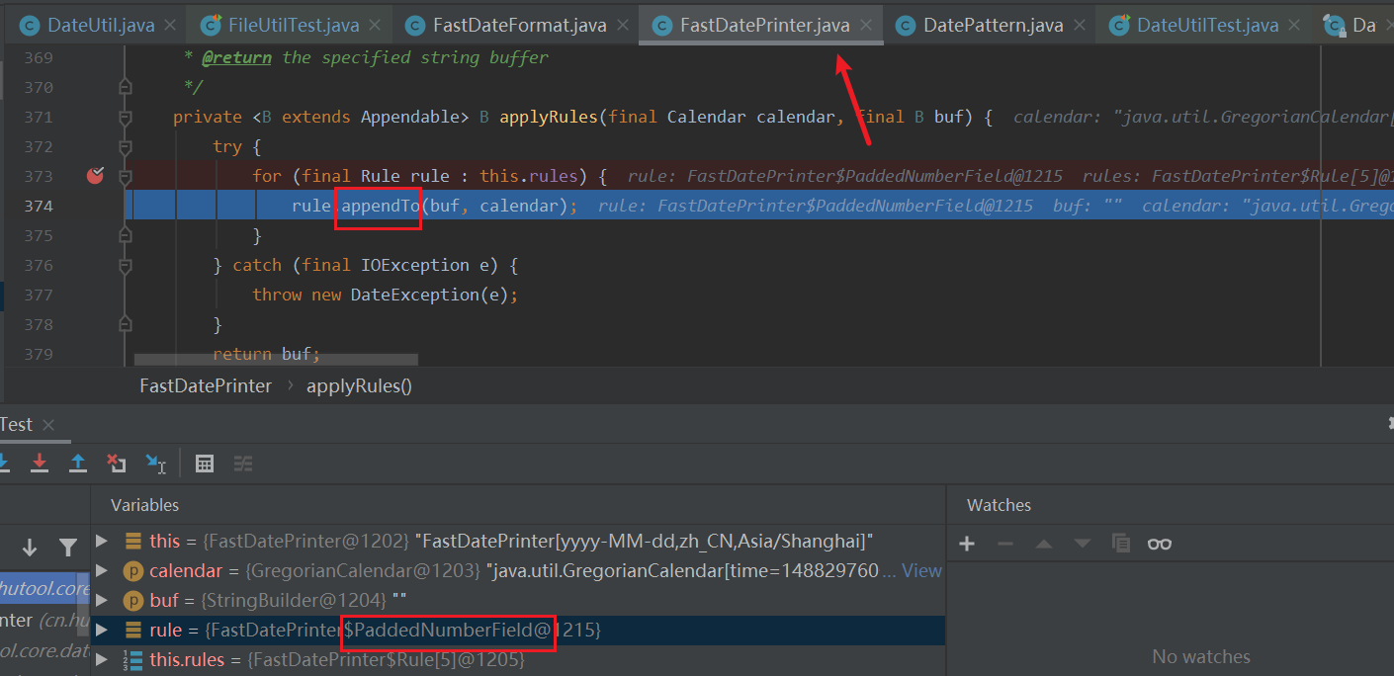
Task: Click the duplicate watch copy icon
Action: pyautogui.click(x=1121, y=544)
